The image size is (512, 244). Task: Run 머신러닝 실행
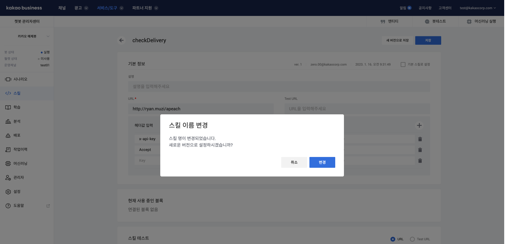481,21
